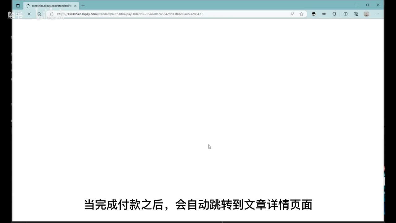The image size is (396, 223).
Task: View site information for the Alipay page
Action: pyautogui.click(x=52, y=14)
